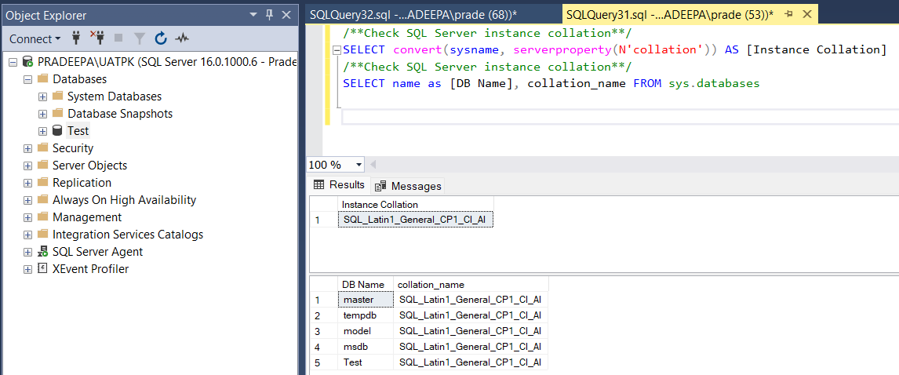This screenshot has height=375, width=899.
Task: Click the Connect Object Explorer plug icon
Action: (x=75, y=38)
